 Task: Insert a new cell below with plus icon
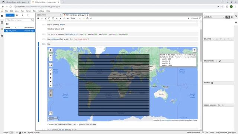[x=42, y=18]
